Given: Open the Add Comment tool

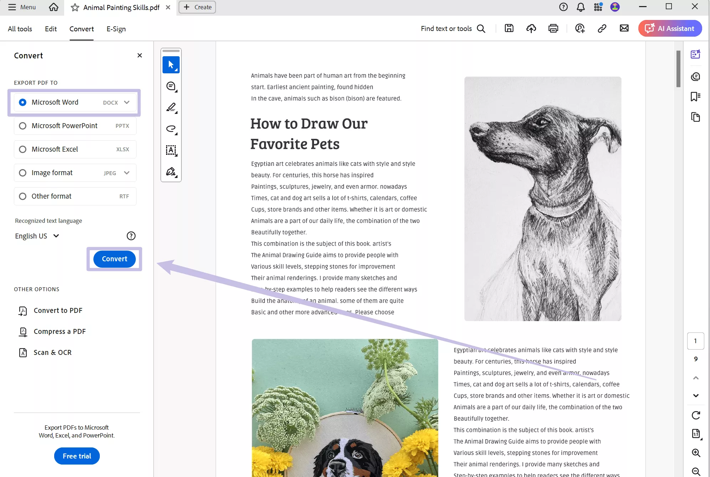Looking at the screenshot, I should tap(171, 86).
